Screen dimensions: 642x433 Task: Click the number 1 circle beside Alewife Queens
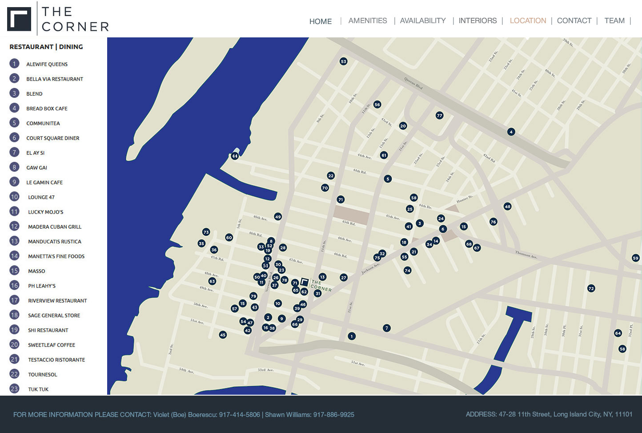[x=14, y=64]
